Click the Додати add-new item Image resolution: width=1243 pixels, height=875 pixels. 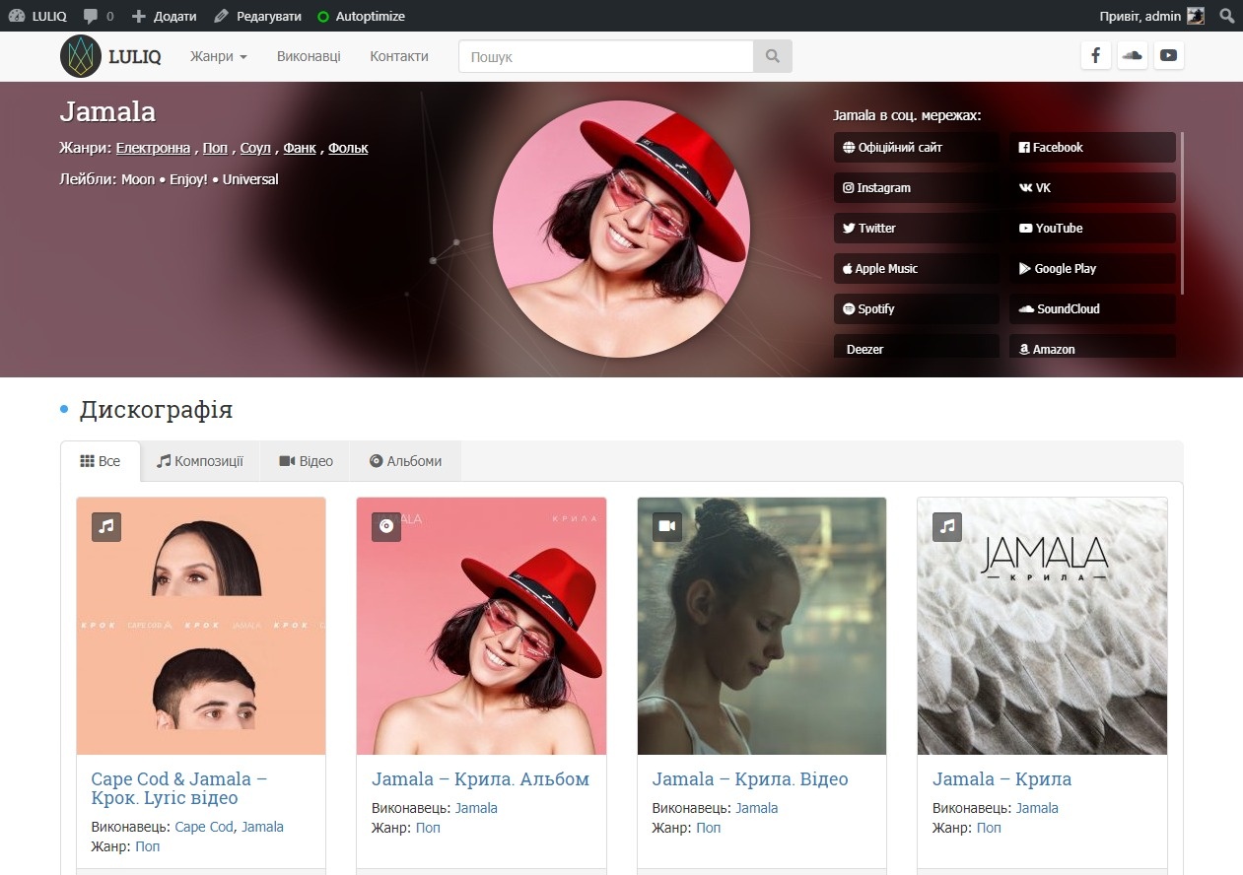(x=164, y=16)
